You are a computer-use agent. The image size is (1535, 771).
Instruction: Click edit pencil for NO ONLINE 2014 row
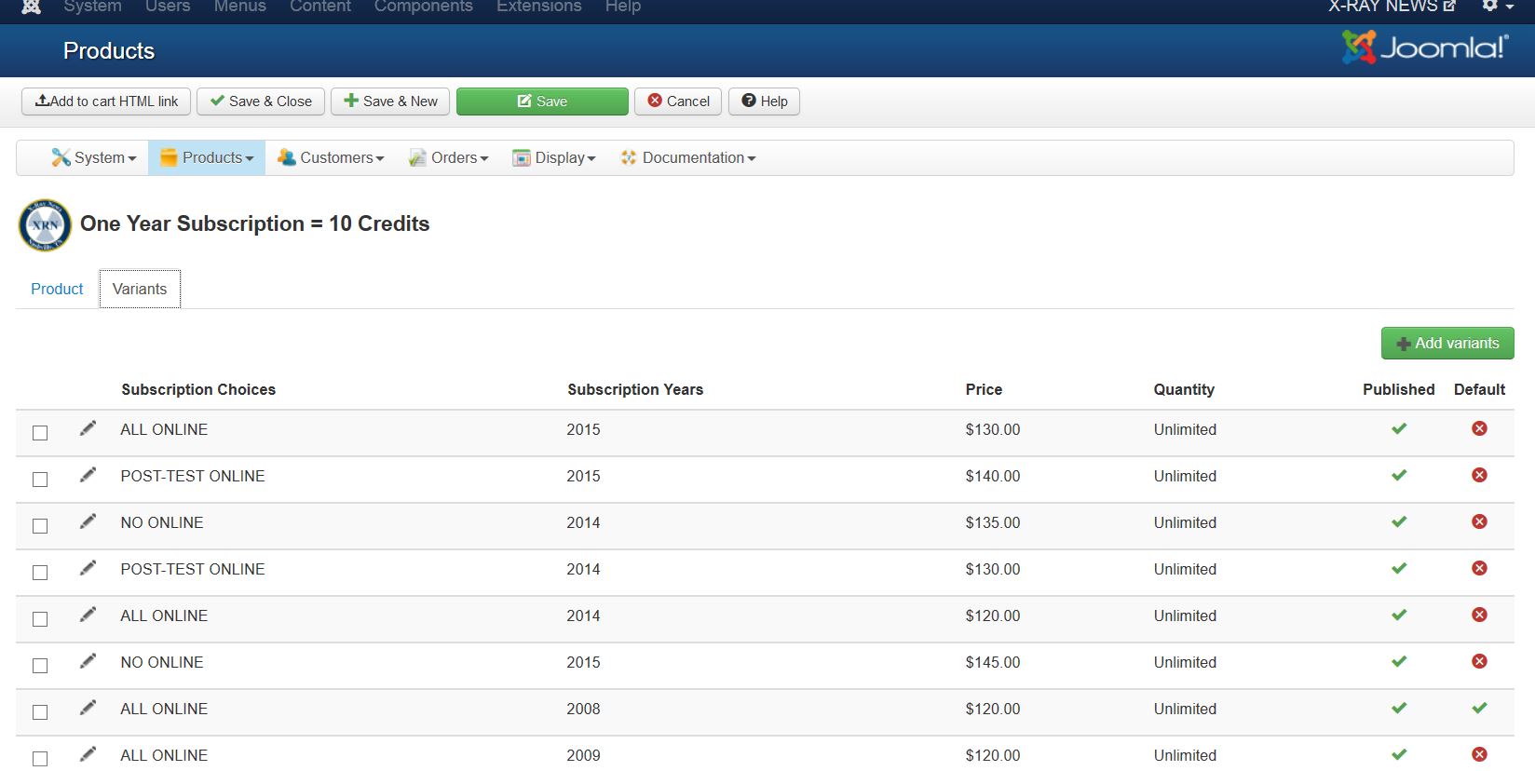coord(88,521)
